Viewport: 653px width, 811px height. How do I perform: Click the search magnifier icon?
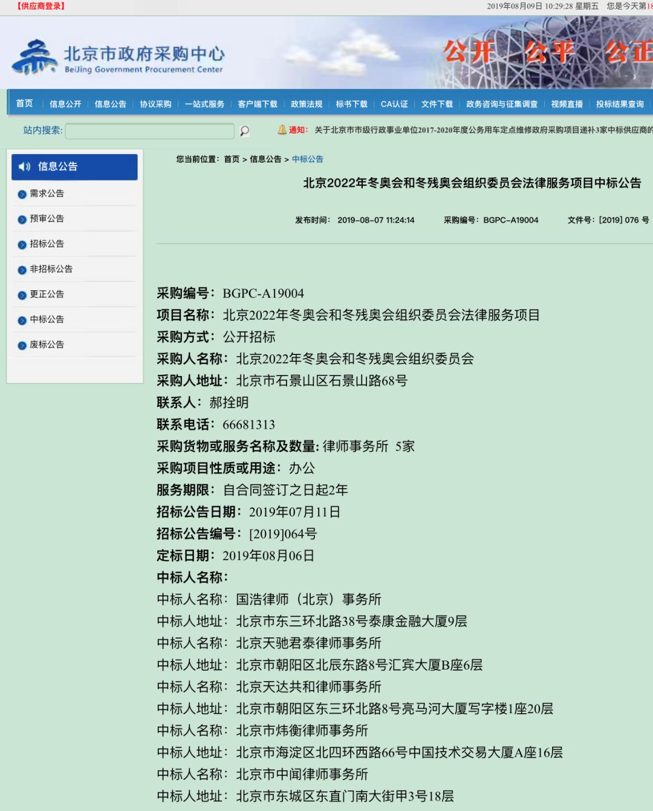click(x=244, y=131)
